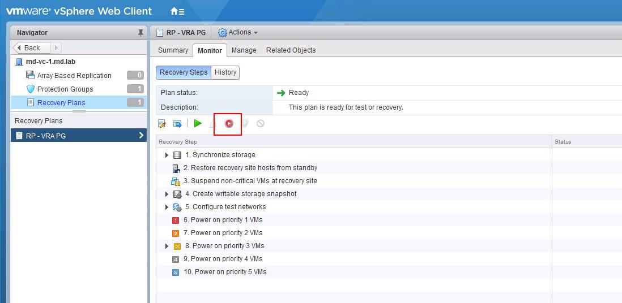This screenshot has height=303, width=622.
Task: Switch to the History view
Action: point(225,72)
